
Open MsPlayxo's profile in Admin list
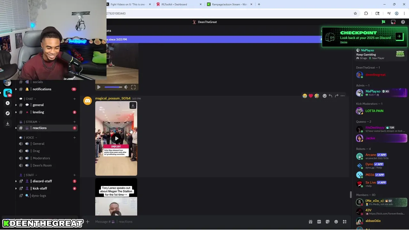tap(381, 93)
